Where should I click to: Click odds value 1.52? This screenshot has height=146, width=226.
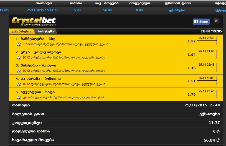(x=192, y=41)
